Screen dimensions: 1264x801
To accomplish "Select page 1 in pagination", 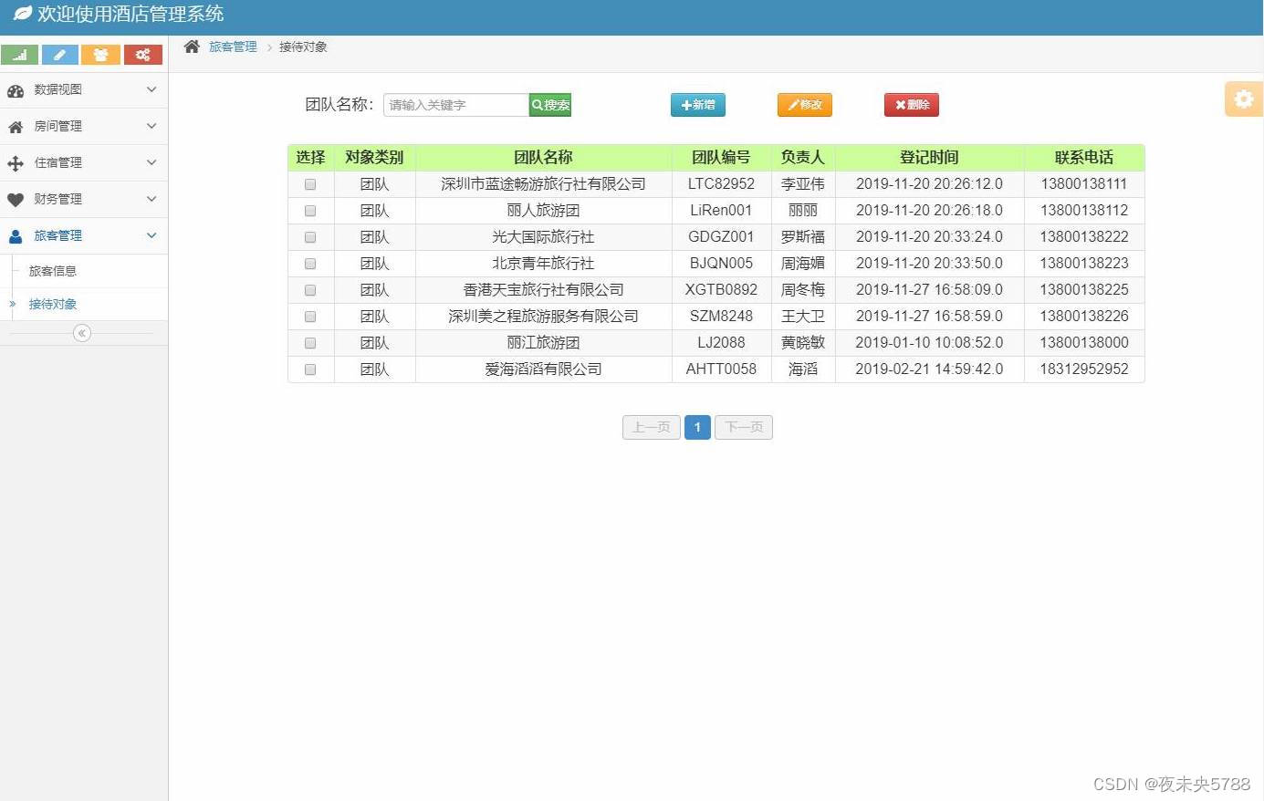I will point(697,427).
